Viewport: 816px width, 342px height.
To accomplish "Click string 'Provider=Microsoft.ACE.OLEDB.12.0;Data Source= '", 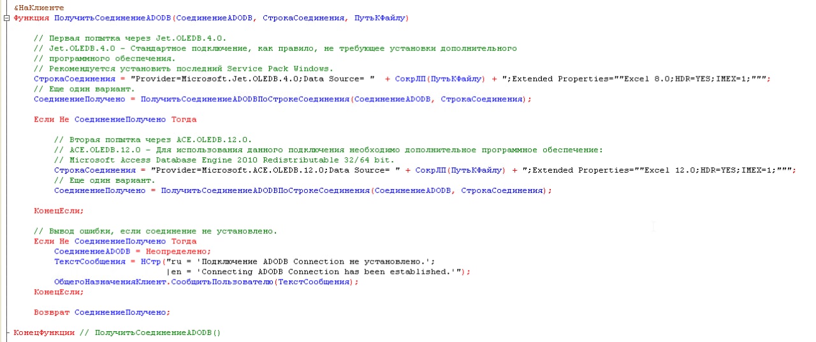I will click(275, 171).
